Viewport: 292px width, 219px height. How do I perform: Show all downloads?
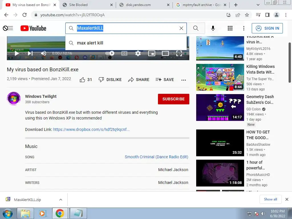270,199
